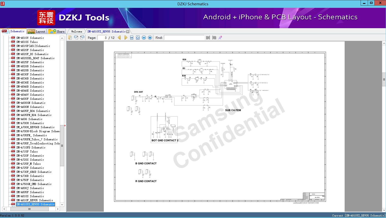Open SM-A710FD Schematic in the tree

pos(31,147)
